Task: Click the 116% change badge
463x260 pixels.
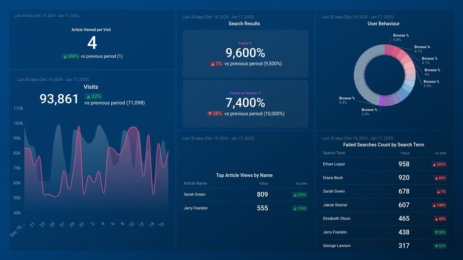Action: 299,209
